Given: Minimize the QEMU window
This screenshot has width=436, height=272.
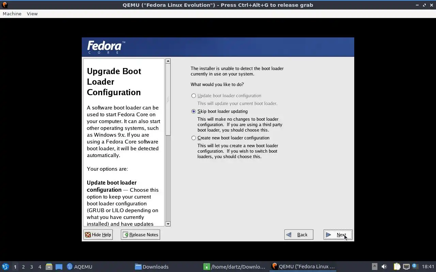Looking at the screenshot, I should click(417, 5).
